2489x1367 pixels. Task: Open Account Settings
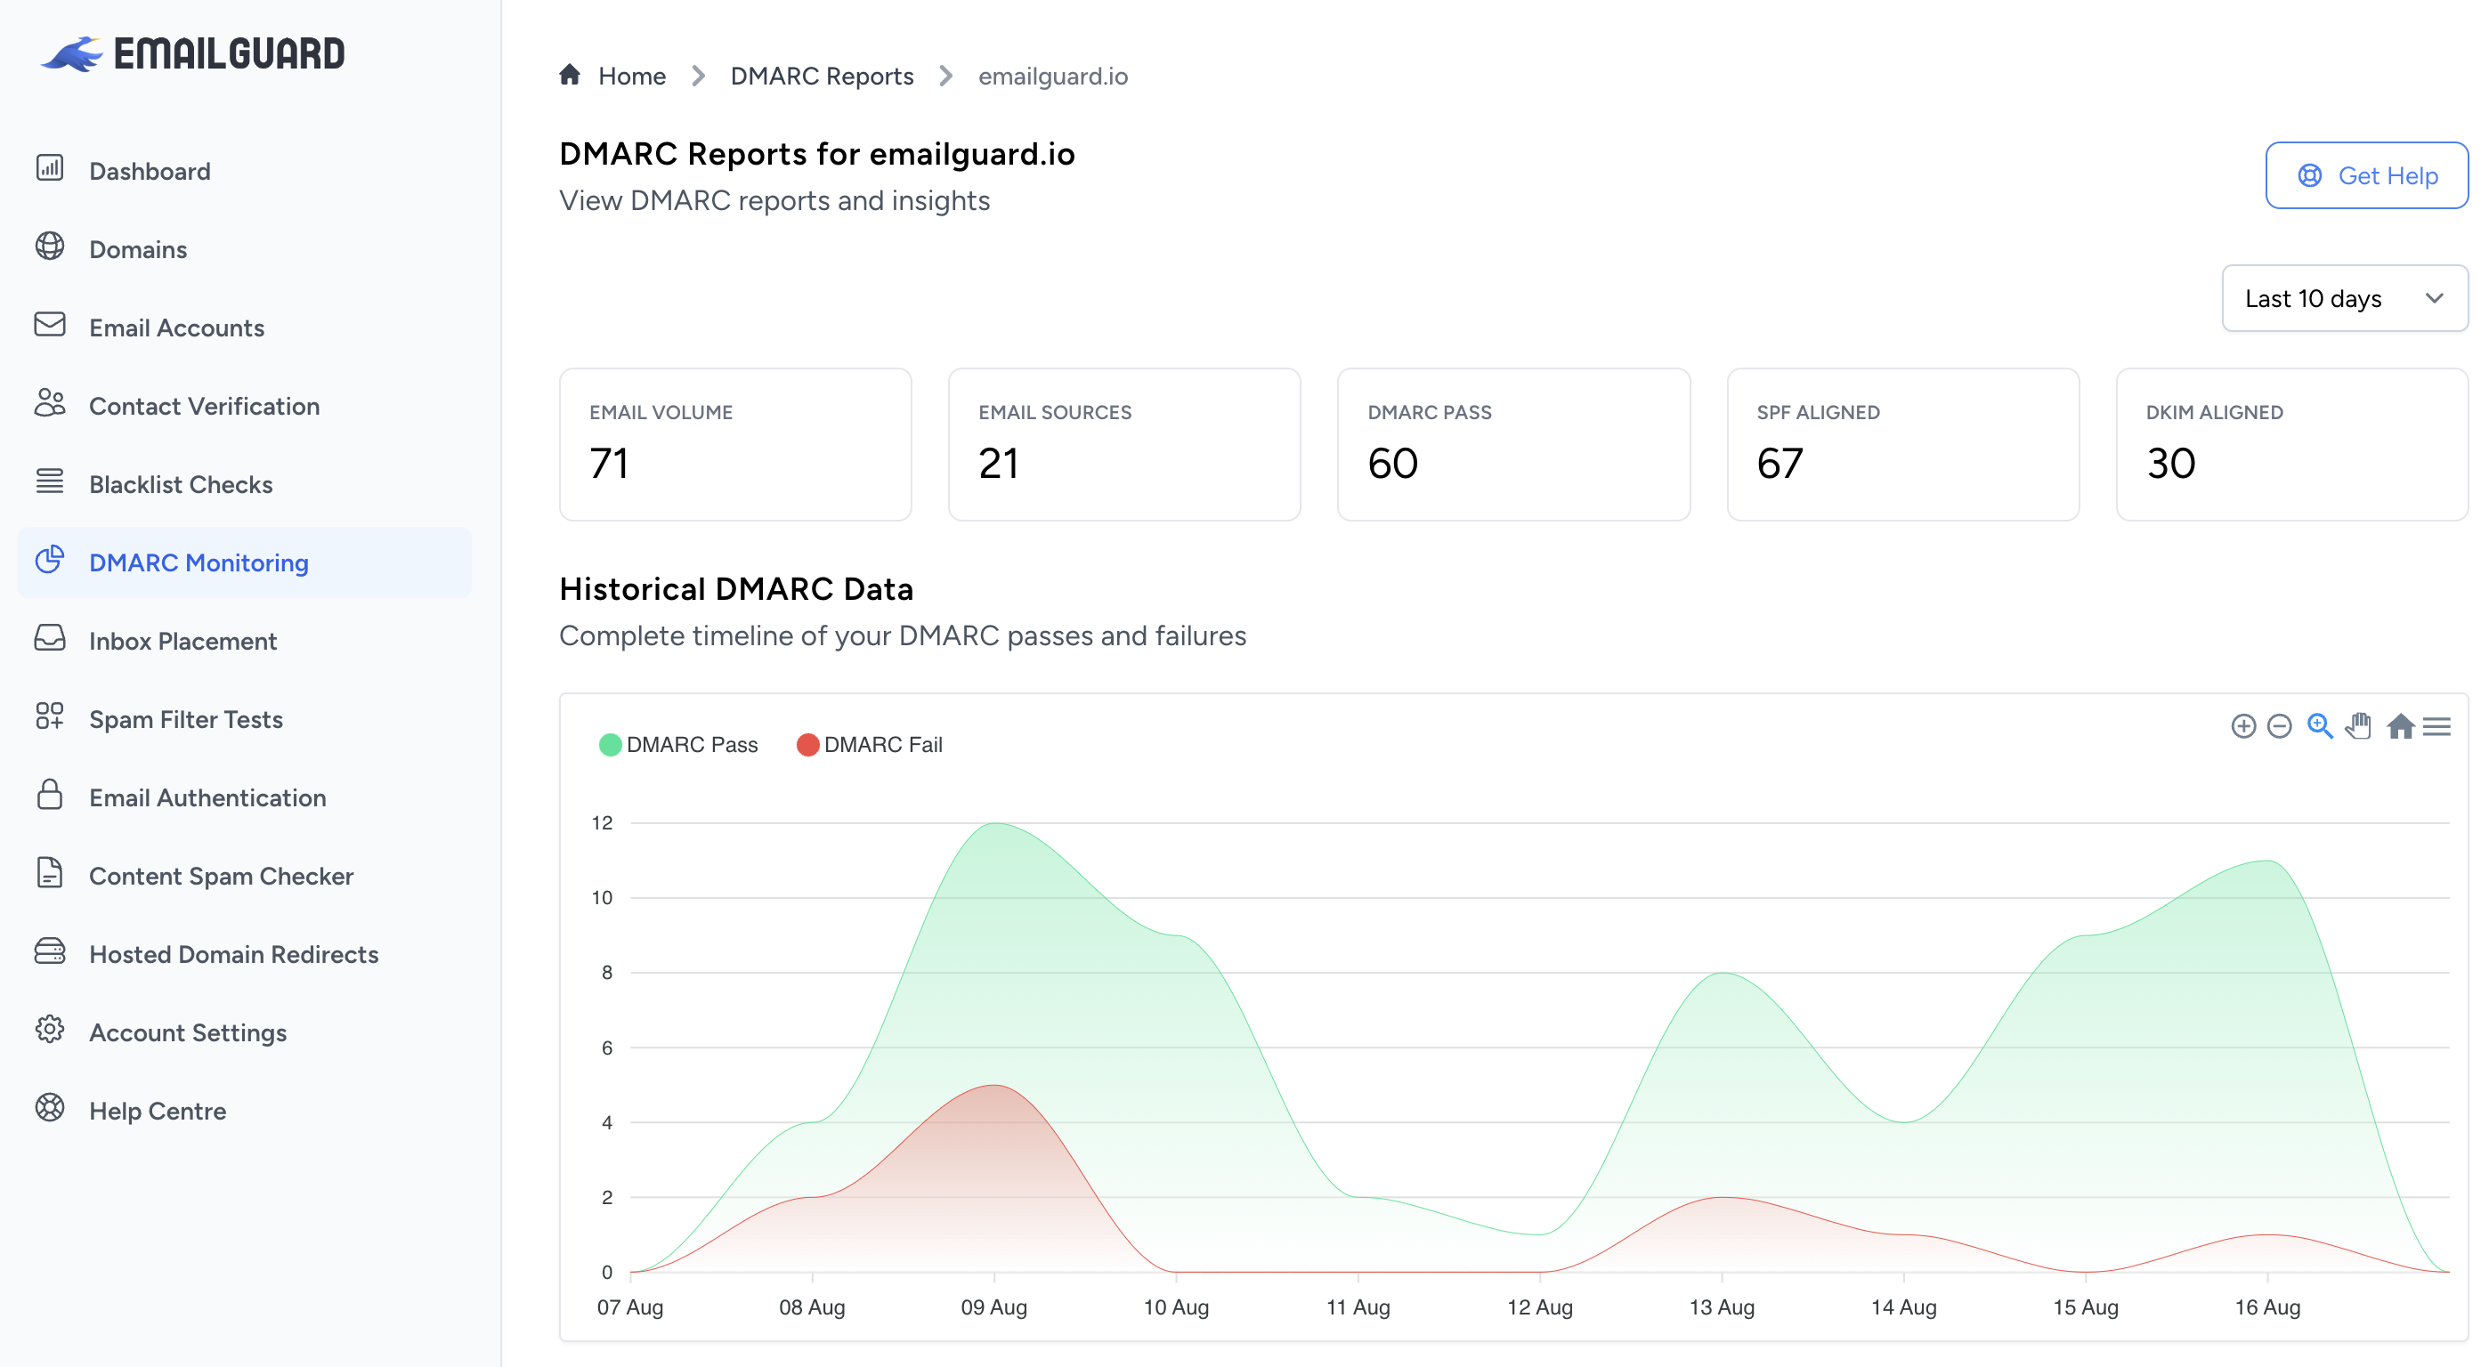point(245,1031)
